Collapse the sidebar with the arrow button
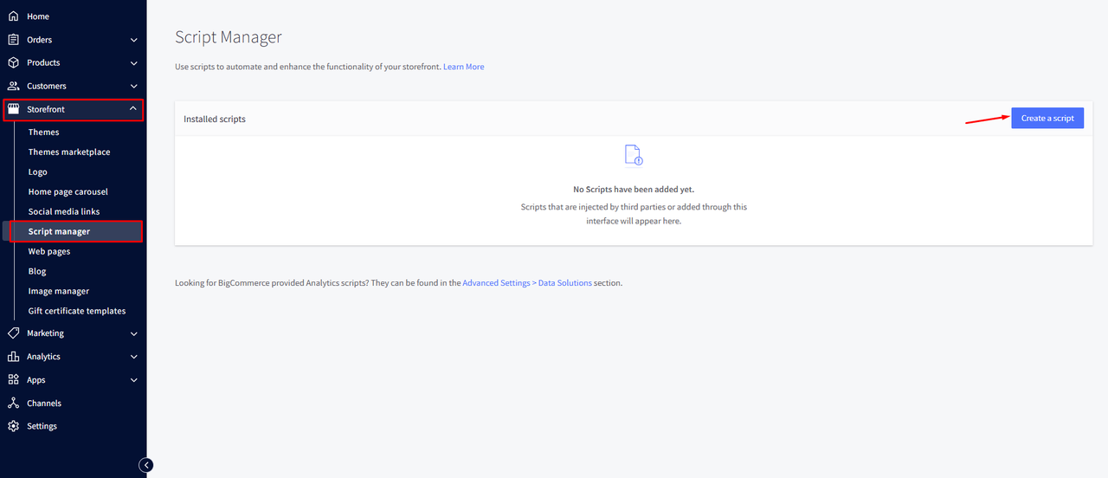Image resolution: width=1108 pixels, height=478 pixels. [147, 465]
